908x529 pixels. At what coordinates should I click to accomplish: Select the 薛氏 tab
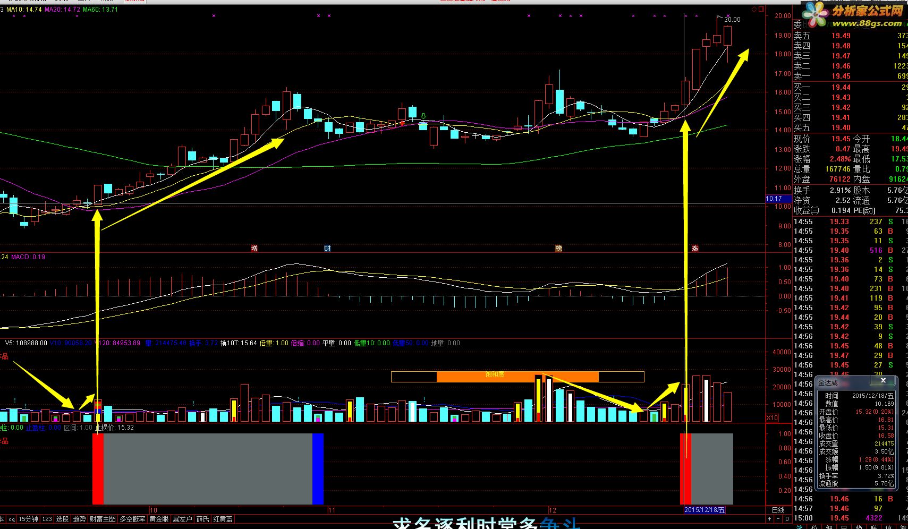tap(203, 519)
